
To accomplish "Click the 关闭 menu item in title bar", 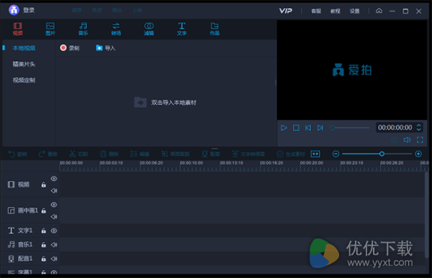I will pyautogui.click(x=96, y=11).
